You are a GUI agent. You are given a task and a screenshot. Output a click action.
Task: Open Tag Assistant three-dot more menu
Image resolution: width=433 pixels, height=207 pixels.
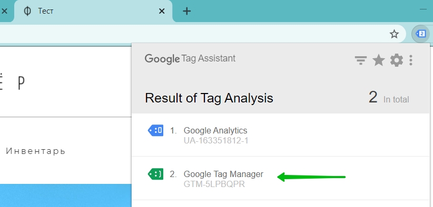411,60
